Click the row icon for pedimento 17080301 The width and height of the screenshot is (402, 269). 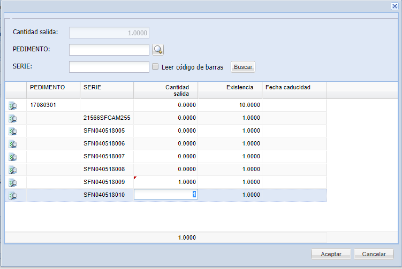point(13,106)
